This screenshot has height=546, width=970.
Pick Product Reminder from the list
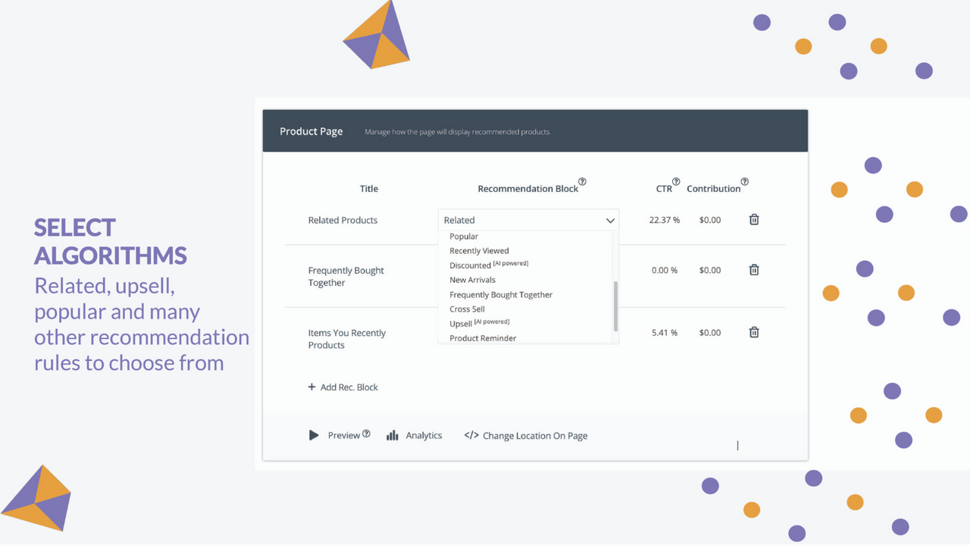tap(483, 337)
